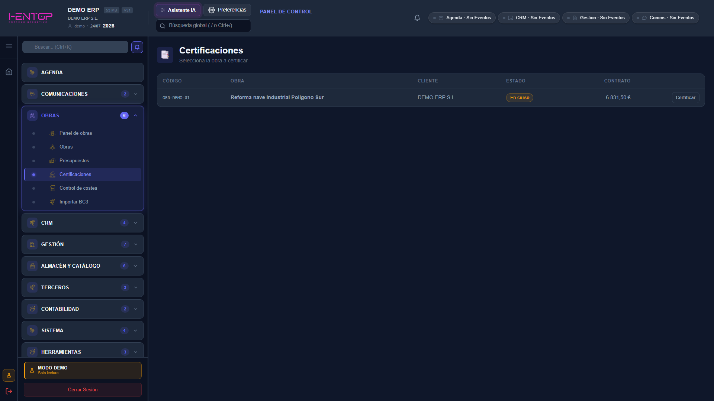Click the OBRAS section icon
The height and width of the screenshot is (401, 714).
(x=32, y=115)
